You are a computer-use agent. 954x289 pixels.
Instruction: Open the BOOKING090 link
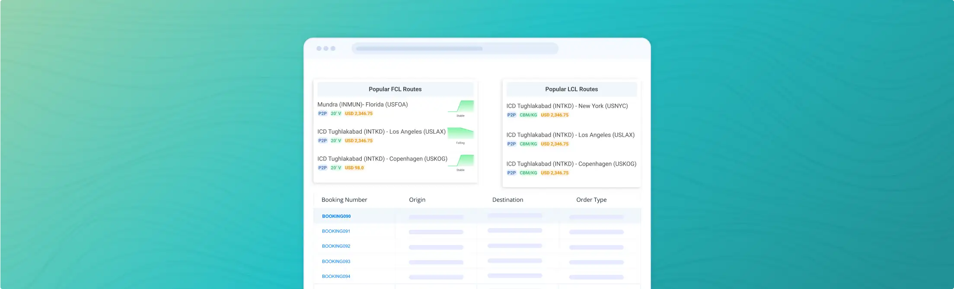336,216
